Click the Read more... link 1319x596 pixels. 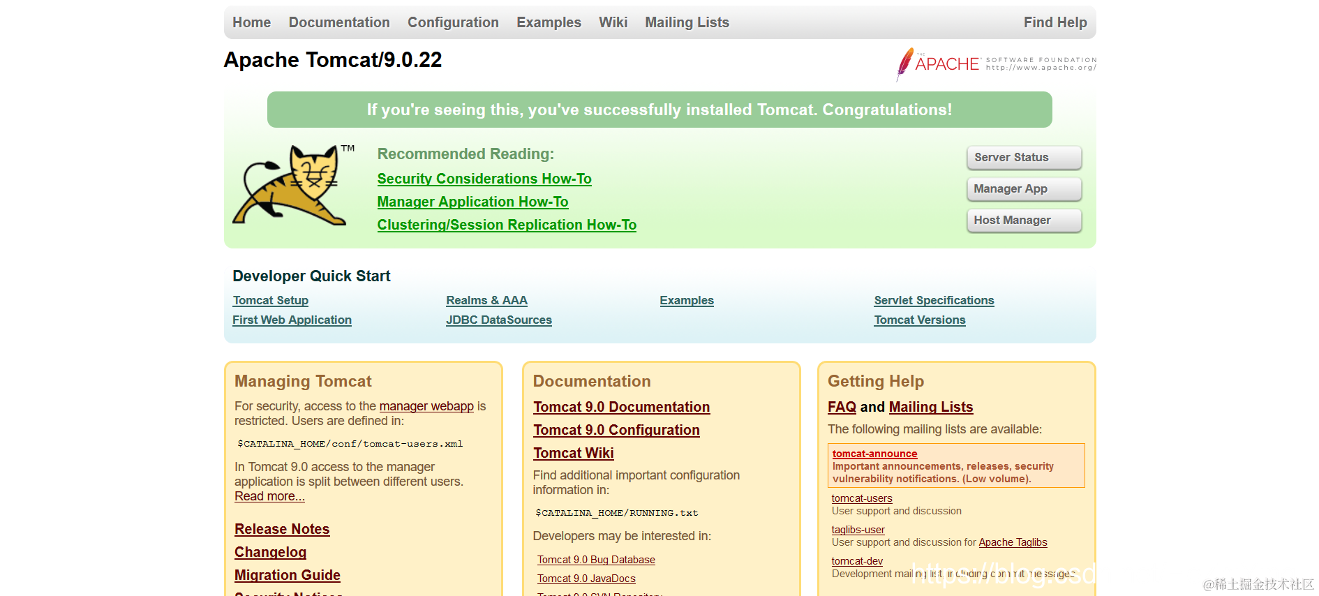pos(269,496)
